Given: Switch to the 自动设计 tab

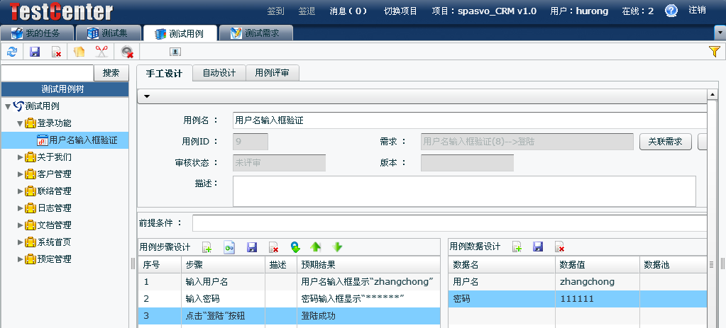Looking at the screenshot, I should [x=219, y=73].
